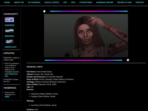Go to the ABOUT ME page
Screen dimensions: 148x111
coord(19,2)
